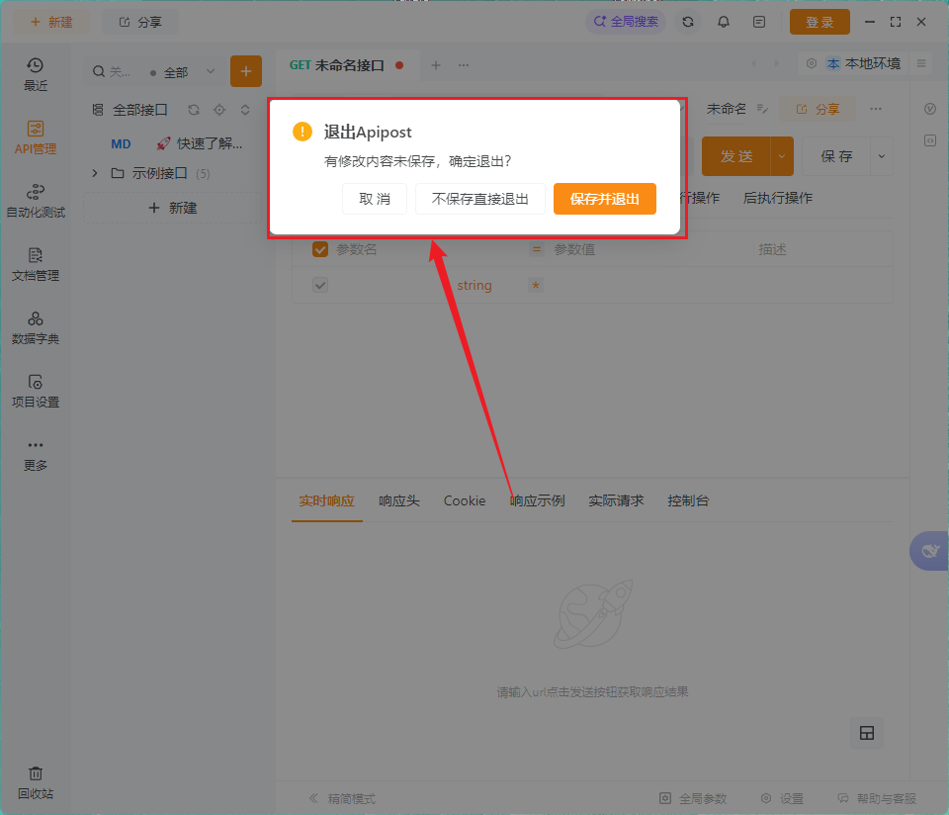Click the top bar 分享 button
The width and height of the screenshot is (949, 815).
(x=139, y=22)
